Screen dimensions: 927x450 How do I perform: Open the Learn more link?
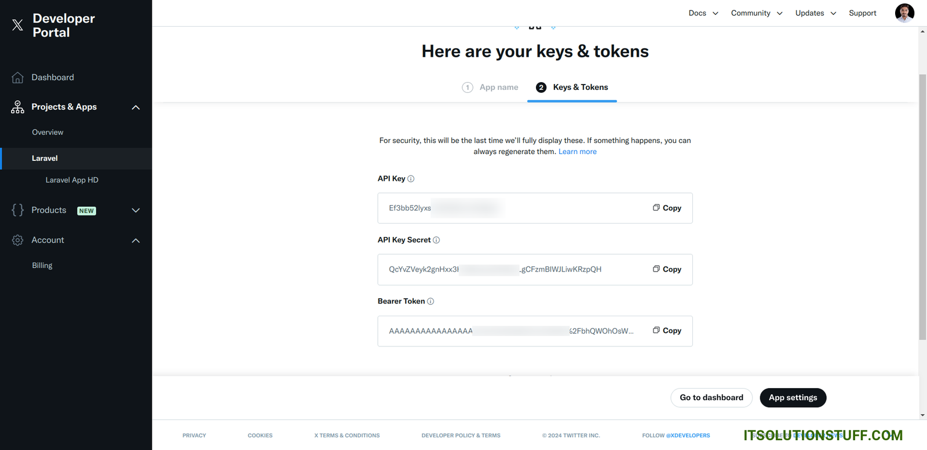577,152
